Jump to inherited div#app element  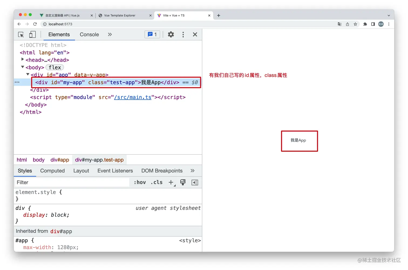(61, 231)
